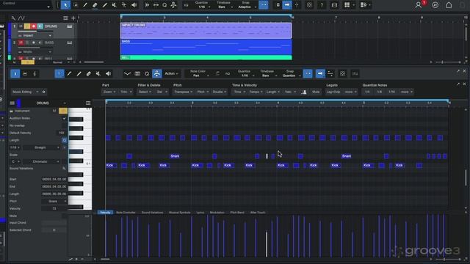Activate the editor Listen speaker tool
Image resolution: width=470 pixels, height=264 pixels.
pos(108,73)
